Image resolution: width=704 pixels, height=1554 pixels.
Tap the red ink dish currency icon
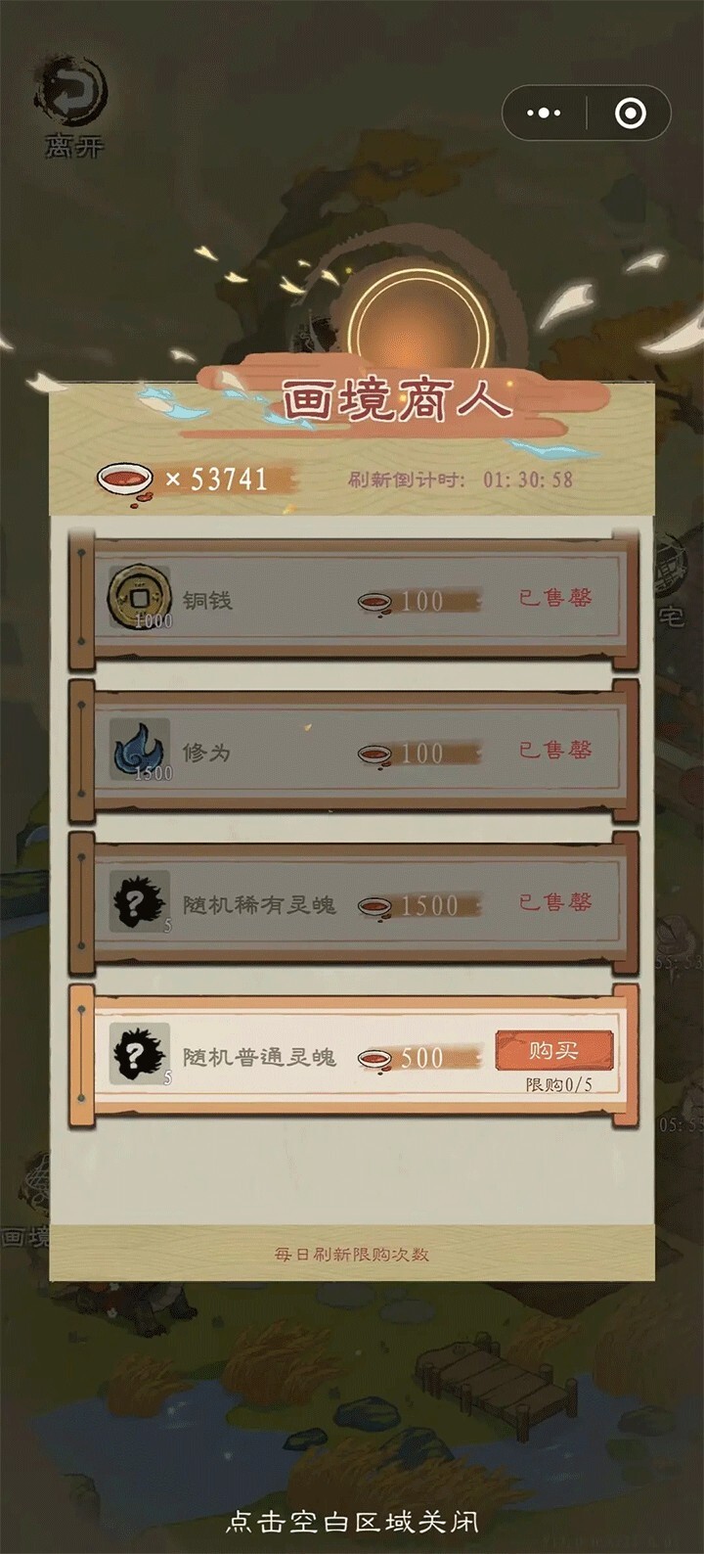click(x=125, y=480)
